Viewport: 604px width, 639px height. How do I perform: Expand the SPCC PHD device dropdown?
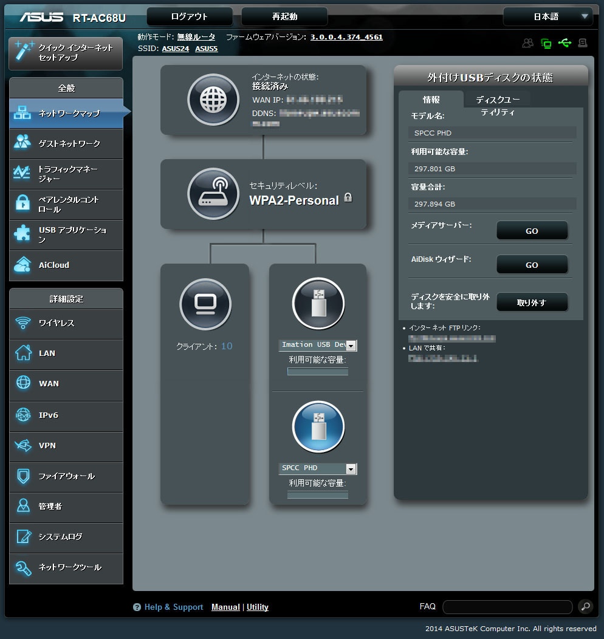coord(351,469)
